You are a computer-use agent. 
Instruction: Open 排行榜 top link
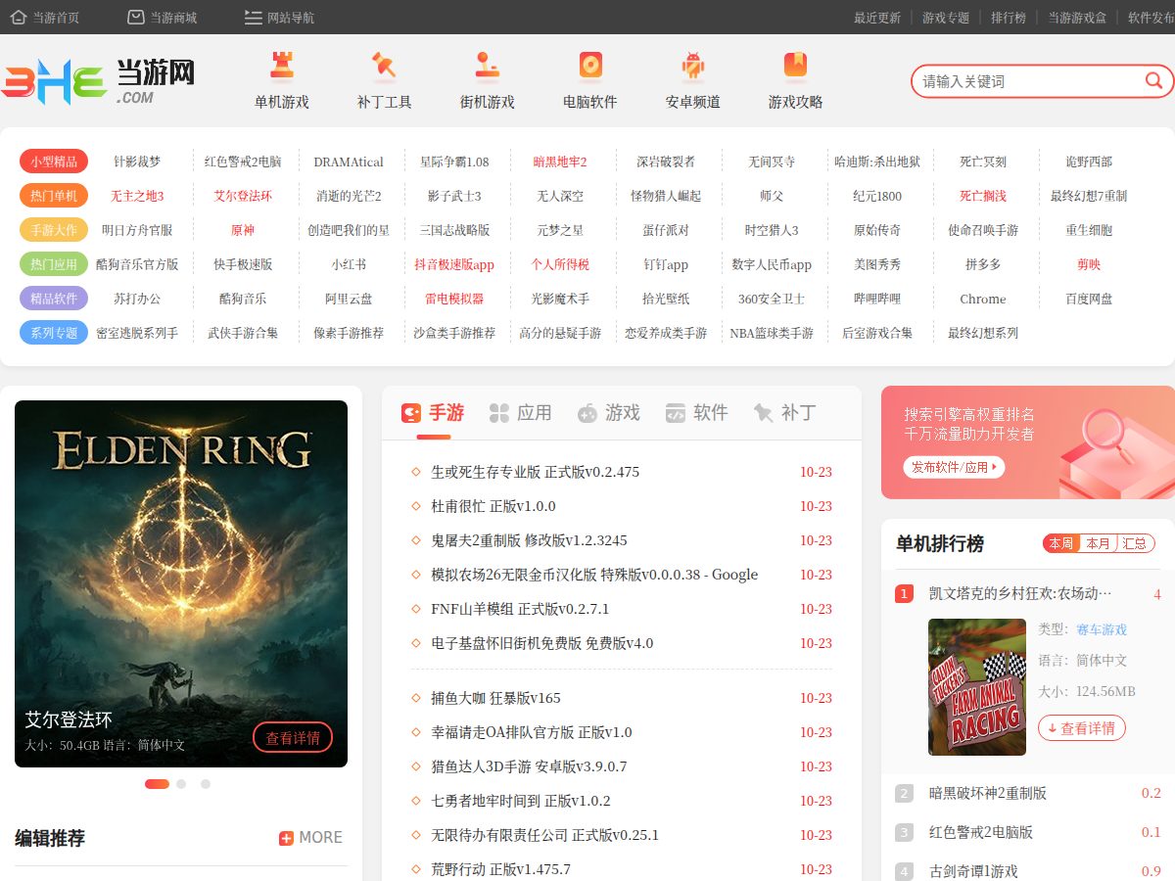point(1009,18)
